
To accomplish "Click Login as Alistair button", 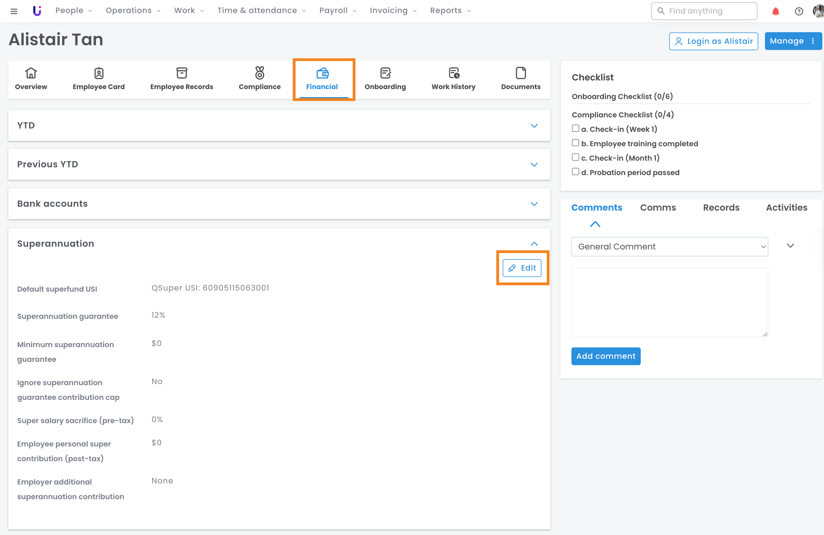I will pyautogui.click(x=713, y=41).
